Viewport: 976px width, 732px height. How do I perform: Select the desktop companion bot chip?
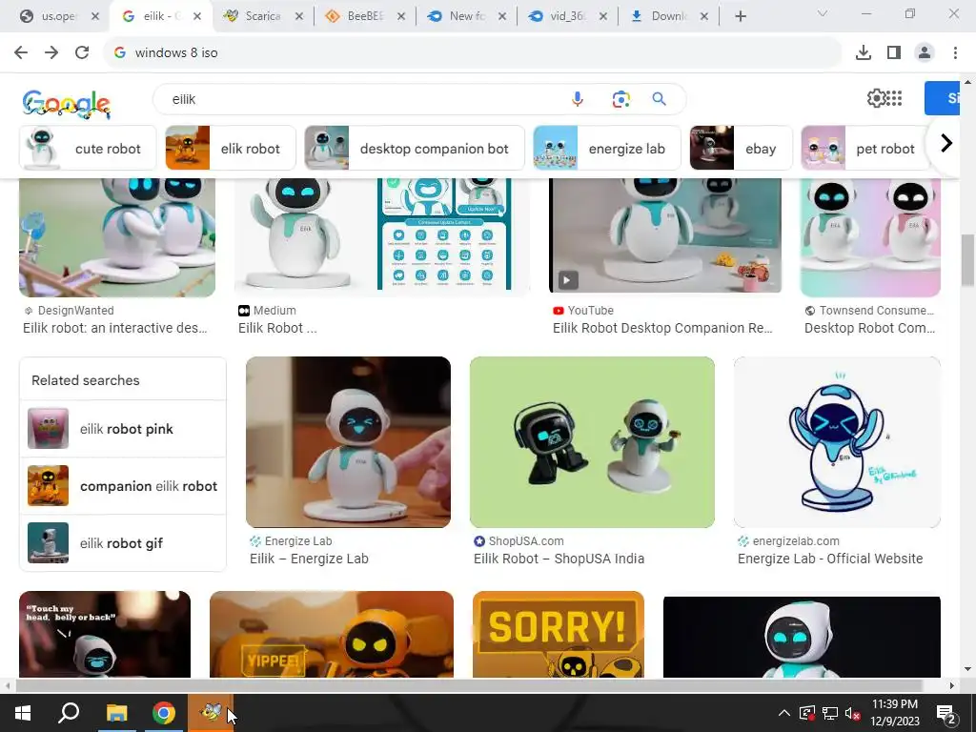click(x=415, y=148)
